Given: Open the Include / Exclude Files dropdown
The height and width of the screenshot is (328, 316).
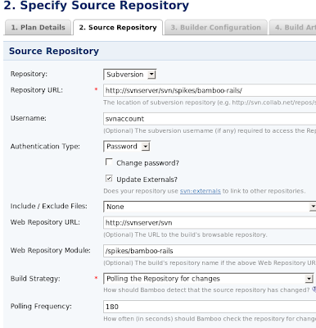Looking at the screenshot, I should click(210, 207).
